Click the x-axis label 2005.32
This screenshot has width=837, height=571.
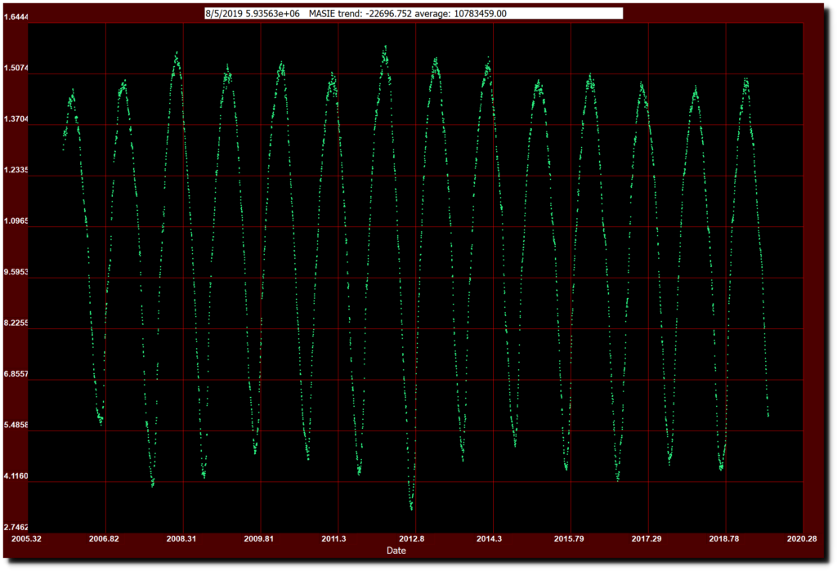[26, 539]
